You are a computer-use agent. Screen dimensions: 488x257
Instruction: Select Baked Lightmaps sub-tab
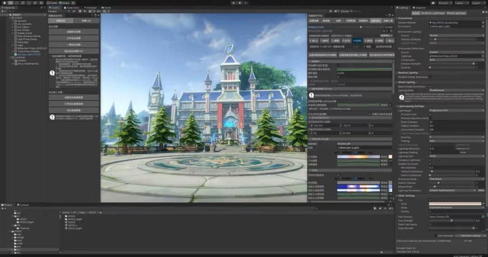tap(456, 13)
